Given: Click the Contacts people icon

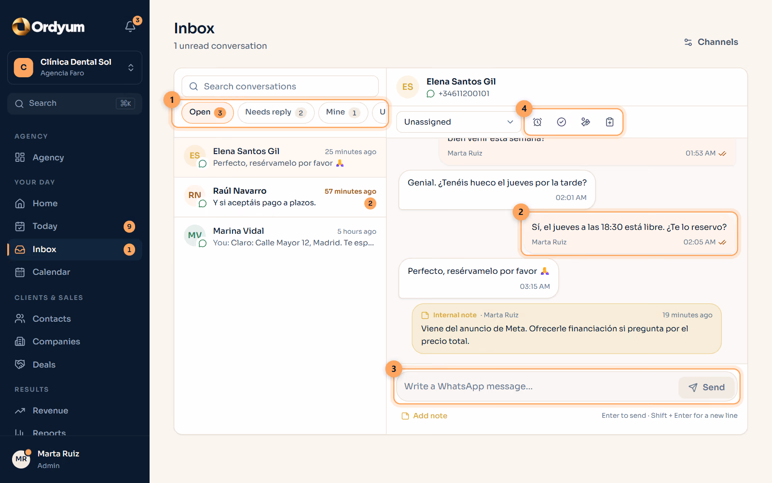Looking at the screenshot, I should pos(20,319).
